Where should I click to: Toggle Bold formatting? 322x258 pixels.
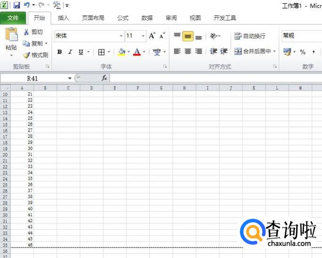click(x=59, y=52)
